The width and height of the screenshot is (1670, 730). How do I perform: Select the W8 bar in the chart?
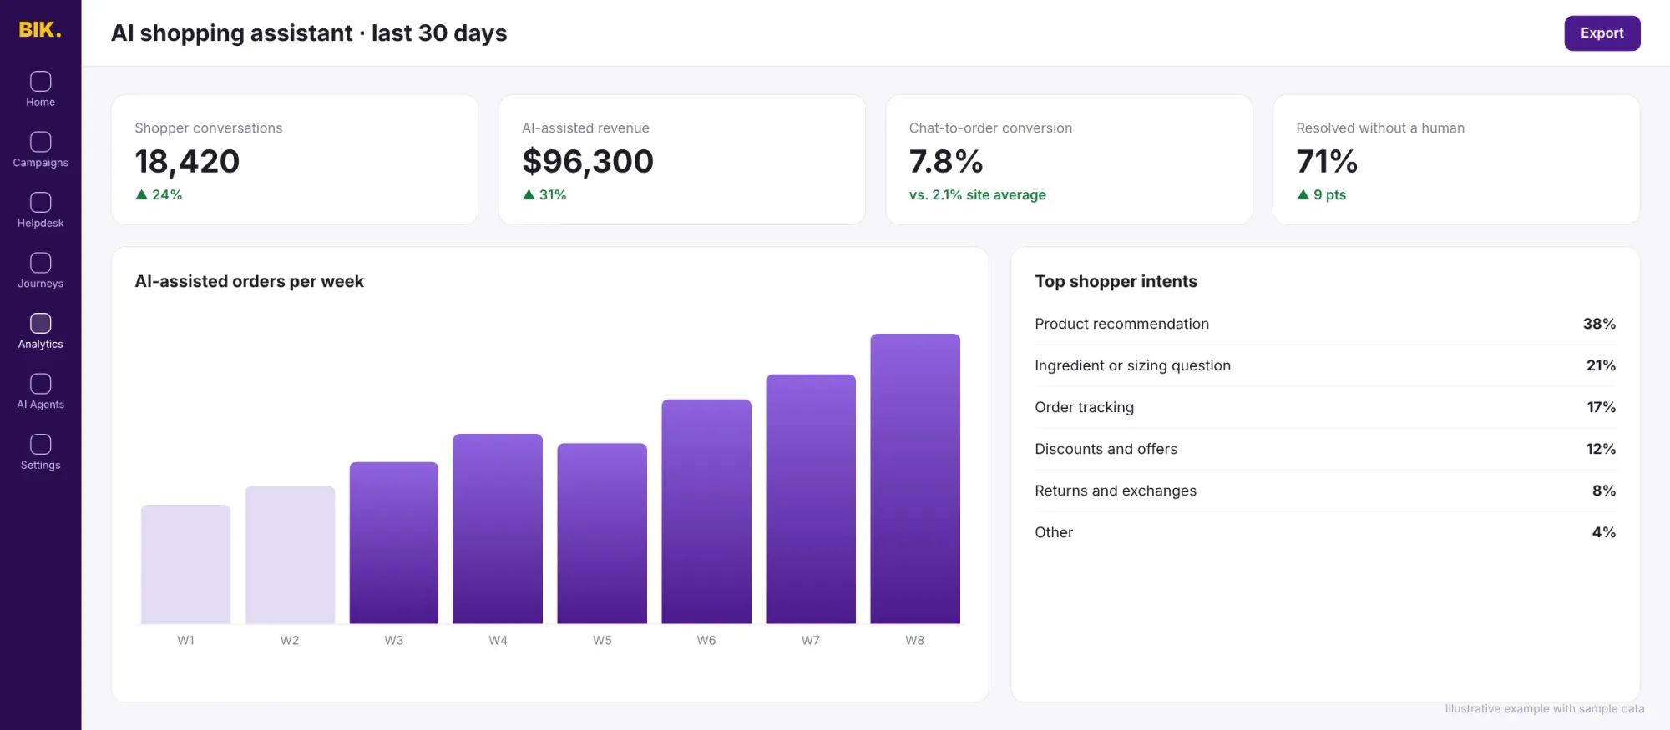pos(915,479)
